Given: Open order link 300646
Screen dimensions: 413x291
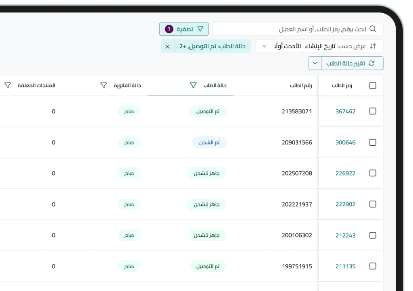Looking at the screenshot, I should 345,142.
